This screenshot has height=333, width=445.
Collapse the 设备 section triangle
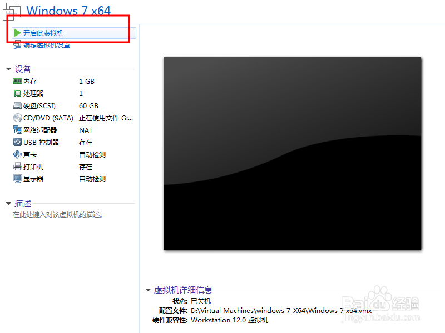pos(8,69)
